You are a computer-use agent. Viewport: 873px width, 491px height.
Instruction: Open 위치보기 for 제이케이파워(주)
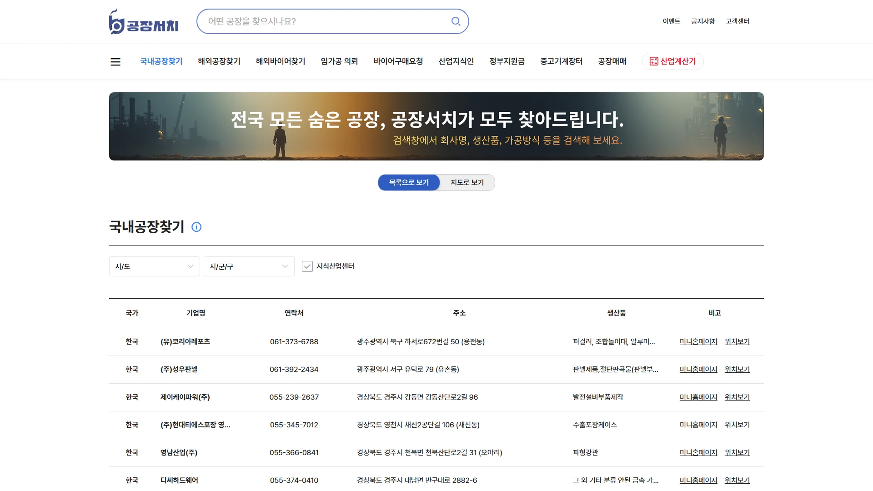click(737, 397)
